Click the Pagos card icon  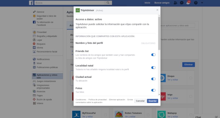(34, 95)
